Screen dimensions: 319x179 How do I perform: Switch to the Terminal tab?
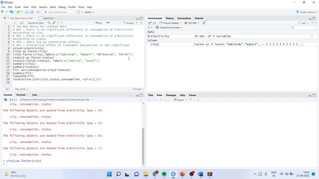coord(21,95)
